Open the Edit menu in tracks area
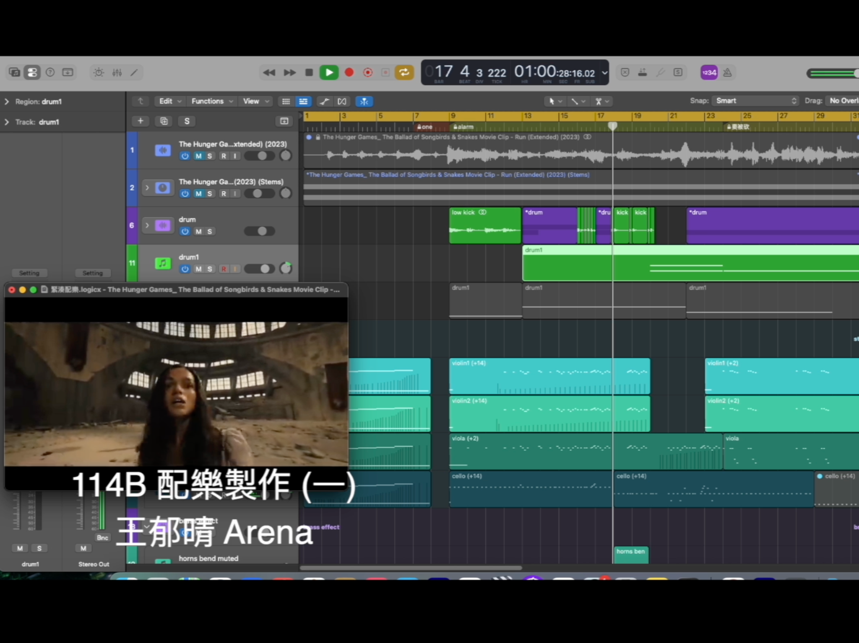The width and height of the screenshot is (859, 643). tap(170, 101)
